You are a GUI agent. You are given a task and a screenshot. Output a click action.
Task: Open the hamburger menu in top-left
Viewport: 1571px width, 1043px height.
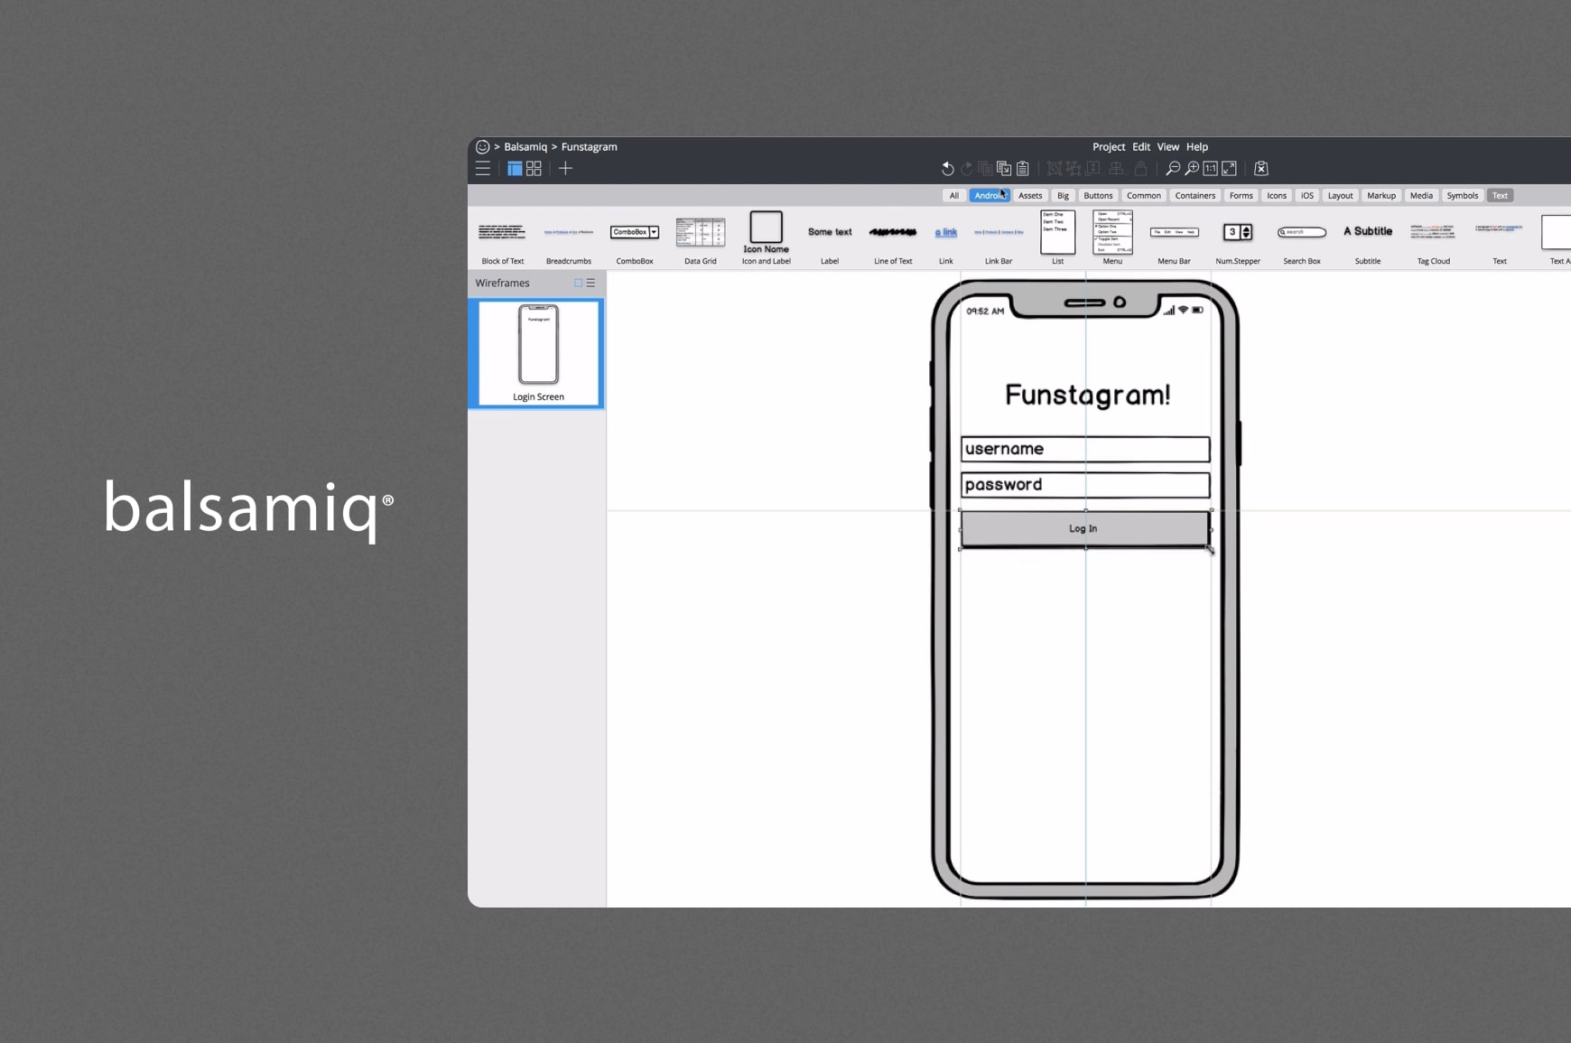pyautogui.click(x=483, y=169)
